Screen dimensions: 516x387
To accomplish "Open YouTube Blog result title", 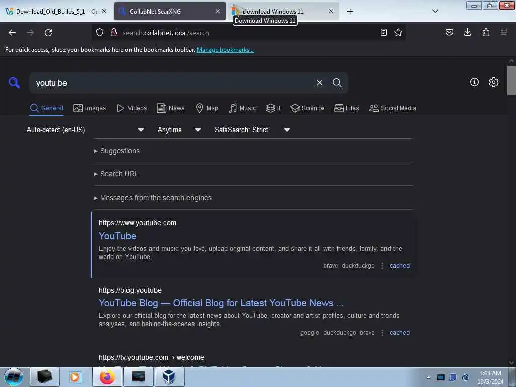I will [221, 303].
